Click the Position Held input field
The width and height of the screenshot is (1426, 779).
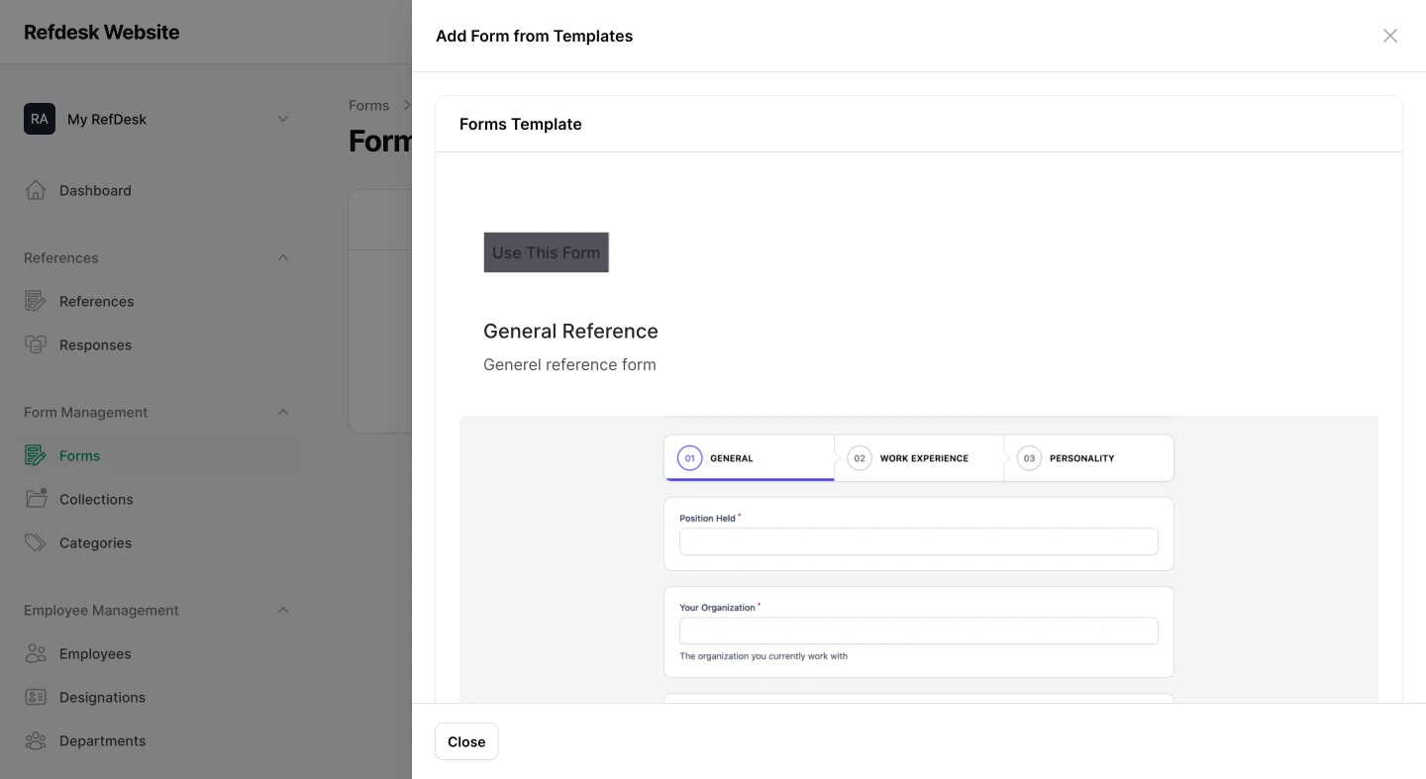pyautogui.click(x=919, y=541)
